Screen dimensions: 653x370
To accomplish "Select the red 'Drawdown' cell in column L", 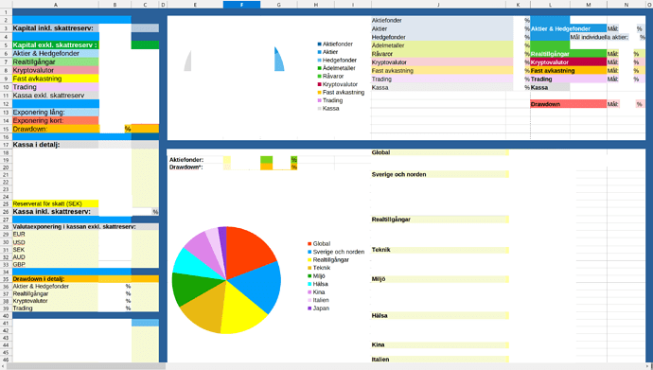I will coord(568,104).
